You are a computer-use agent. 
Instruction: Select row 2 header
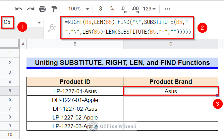(10, 63)
